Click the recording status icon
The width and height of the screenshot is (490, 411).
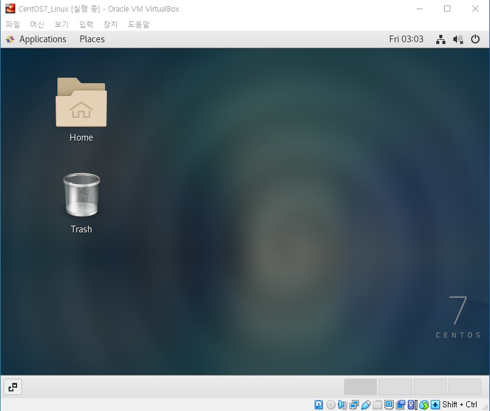click(x=400, y=405)
